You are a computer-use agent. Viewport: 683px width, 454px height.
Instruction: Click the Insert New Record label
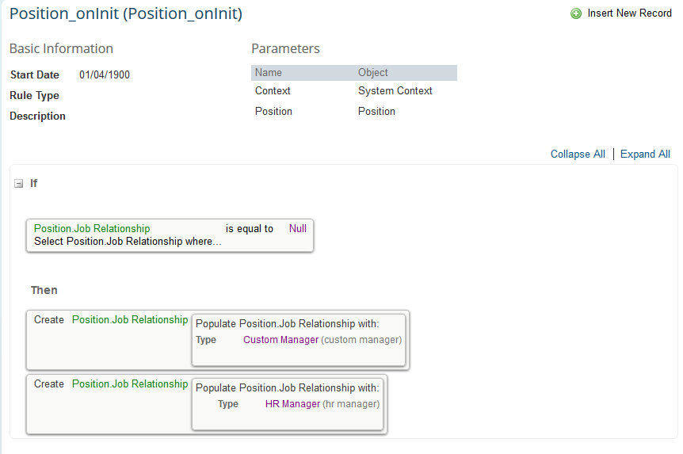click(x=629, y=13)
